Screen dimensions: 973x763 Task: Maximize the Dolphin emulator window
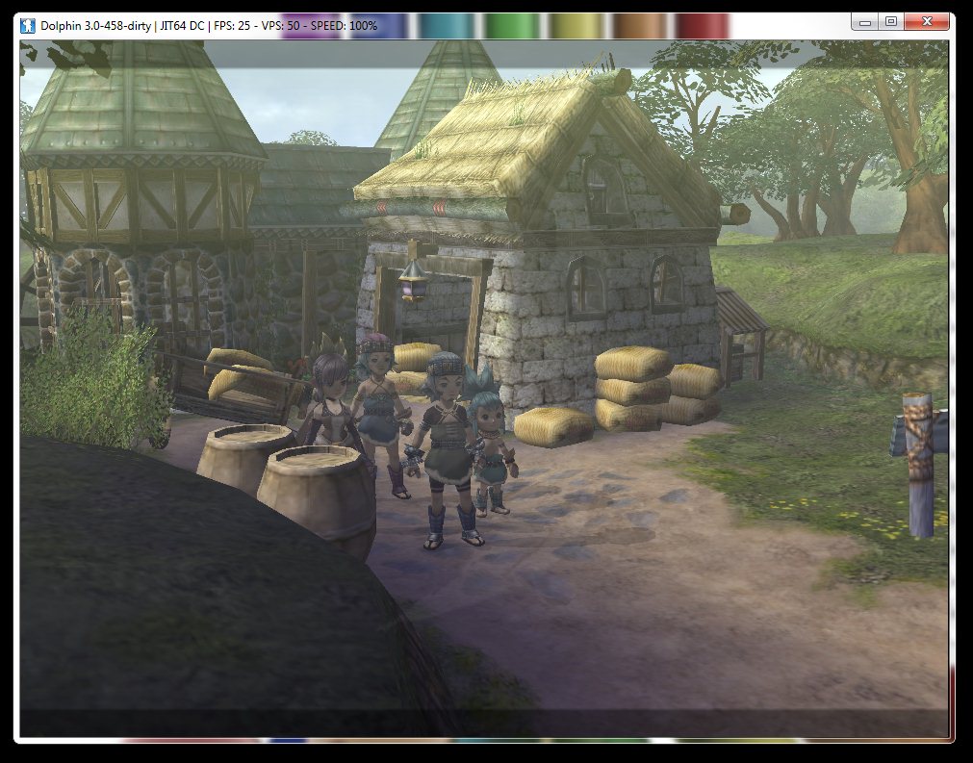point(890,21)
